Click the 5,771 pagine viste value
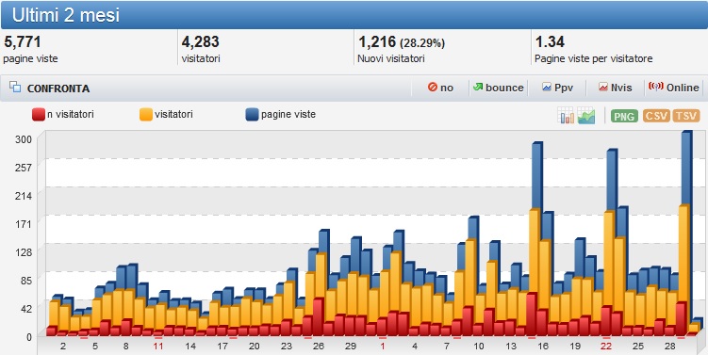This screenshot has height=355, width=708. 22,42
